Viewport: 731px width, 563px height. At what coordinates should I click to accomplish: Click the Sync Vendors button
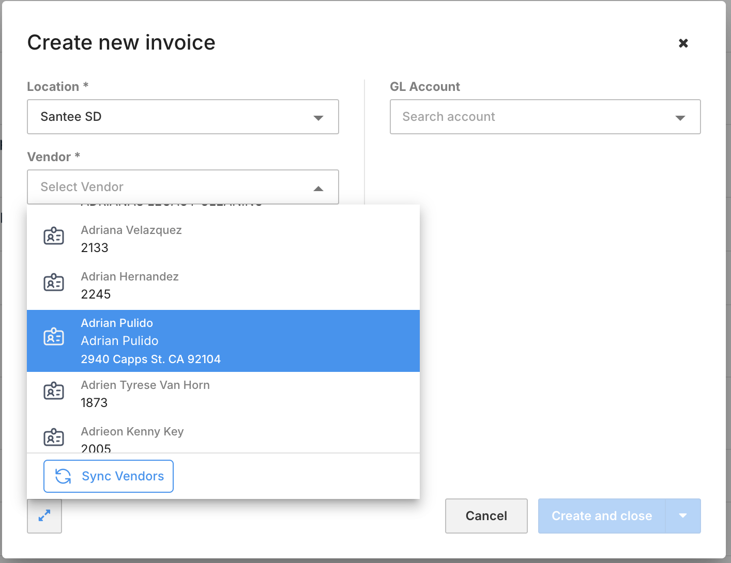click(x=109, y=476)
